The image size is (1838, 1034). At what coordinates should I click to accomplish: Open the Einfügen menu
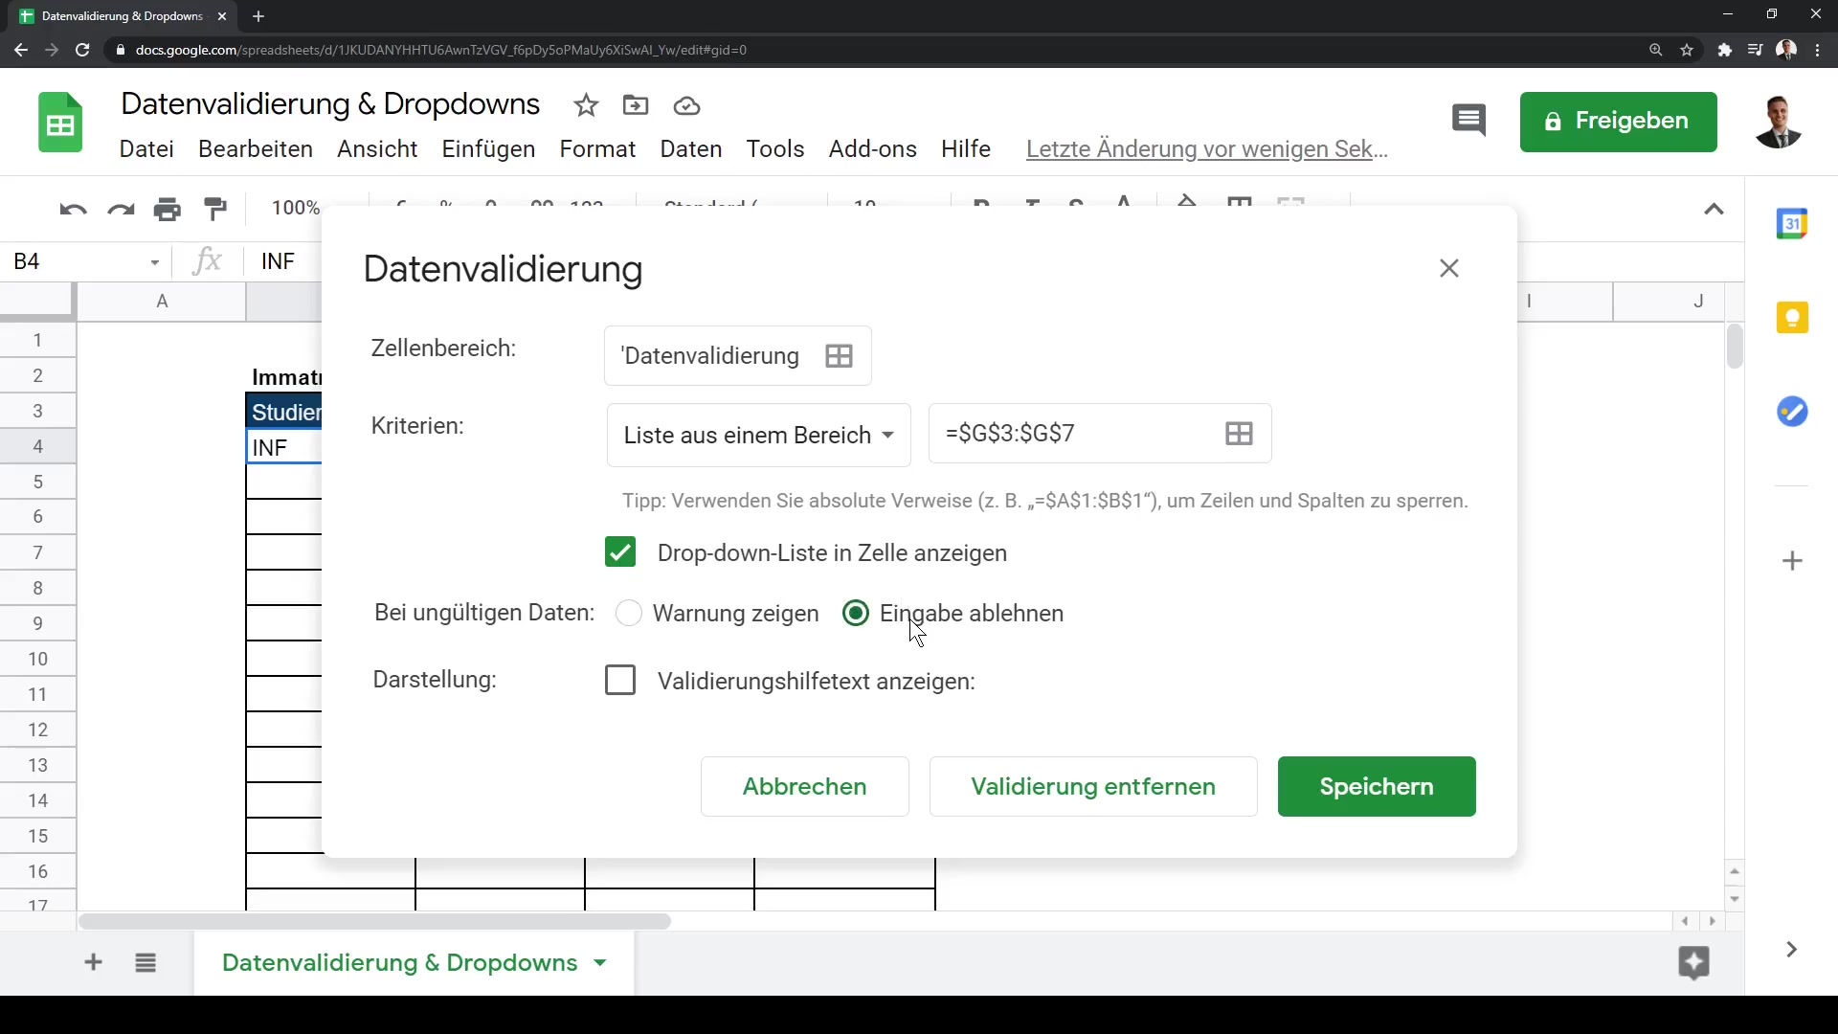(x=487, y=149)
